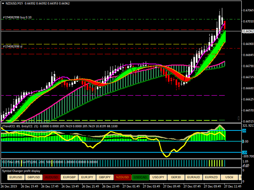Click the 0.66900 price scale value
254x190 pixels.
click(248, 44)
